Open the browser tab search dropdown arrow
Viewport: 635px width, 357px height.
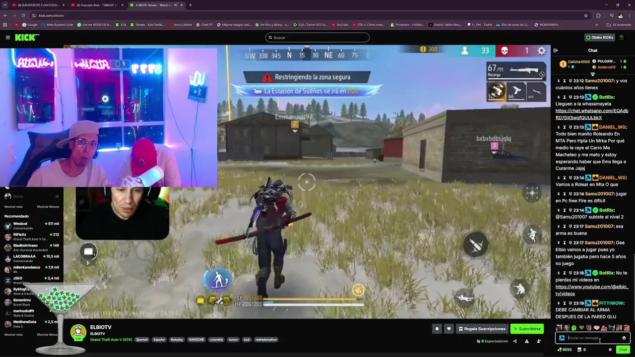pos(5,5)
